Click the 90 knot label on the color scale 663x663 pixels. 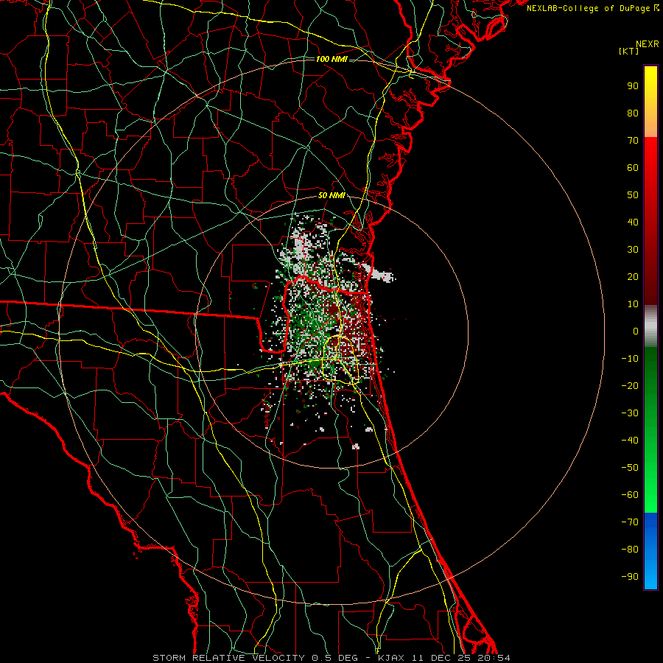click(x=633, y=86)
